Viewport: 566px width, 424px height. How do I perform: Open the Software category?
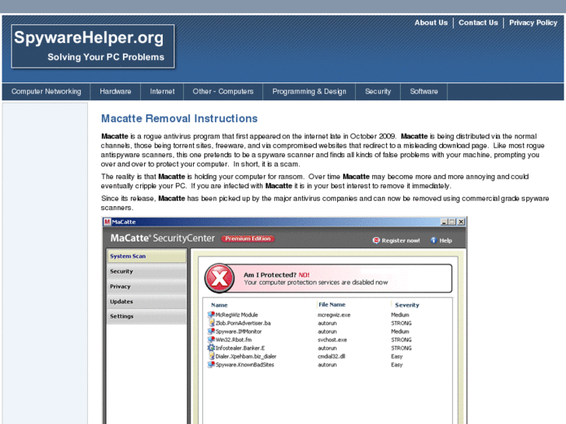(x=424, y=92)
